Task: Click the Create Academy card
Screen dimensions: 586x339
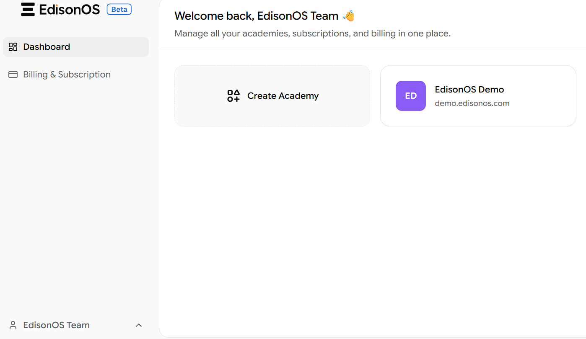Action: pyautogui.click(x=272, y=96)
